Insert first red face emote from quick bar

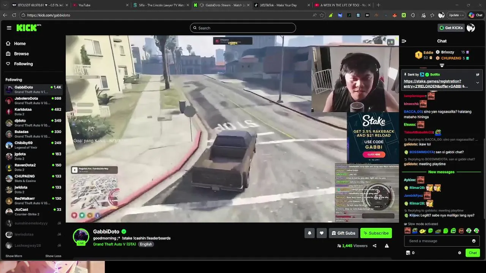pos(407,231)
